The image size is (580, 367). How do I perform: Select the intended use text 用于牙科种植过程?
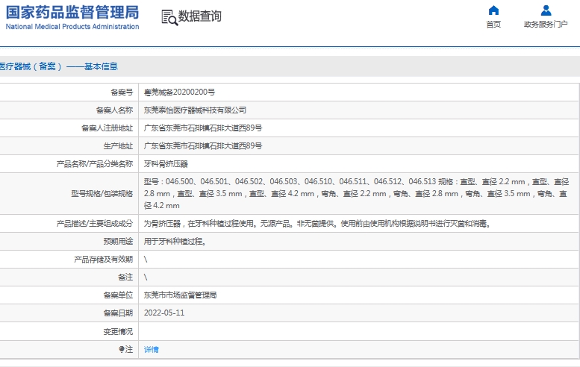pos(175,242)
